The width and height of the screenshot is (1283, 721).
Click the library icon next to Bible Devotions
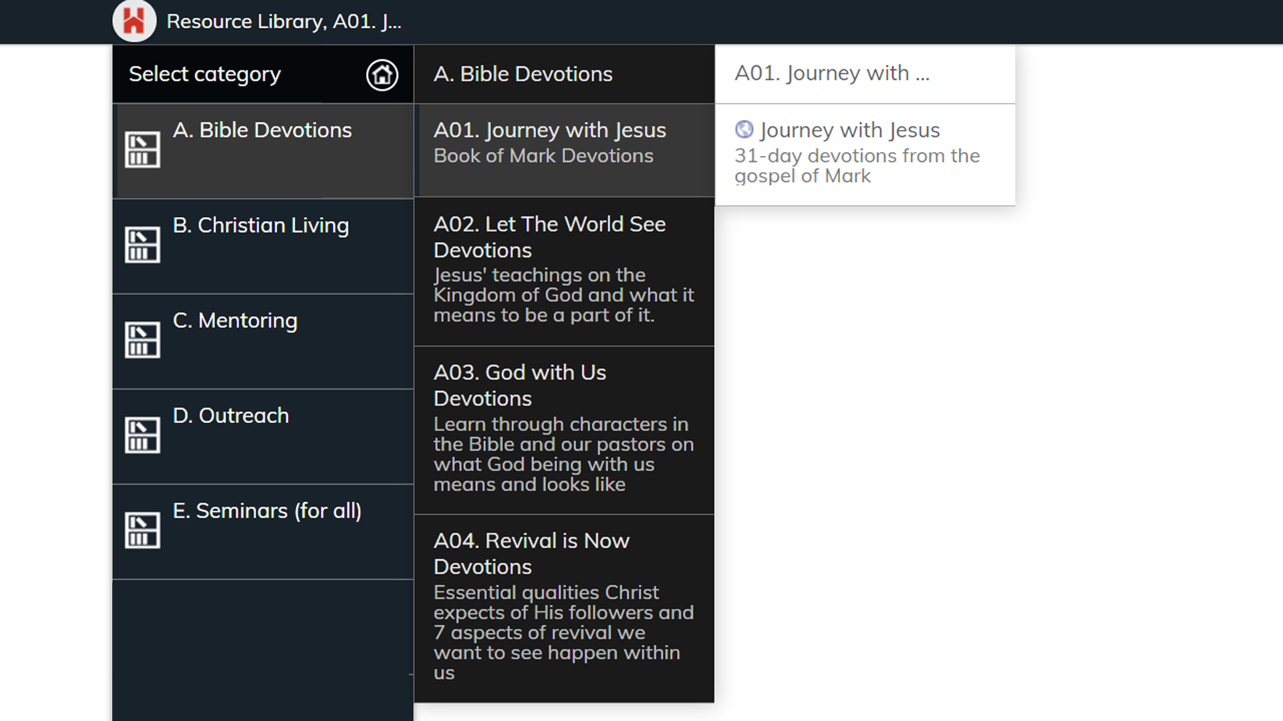click(142, 149)
